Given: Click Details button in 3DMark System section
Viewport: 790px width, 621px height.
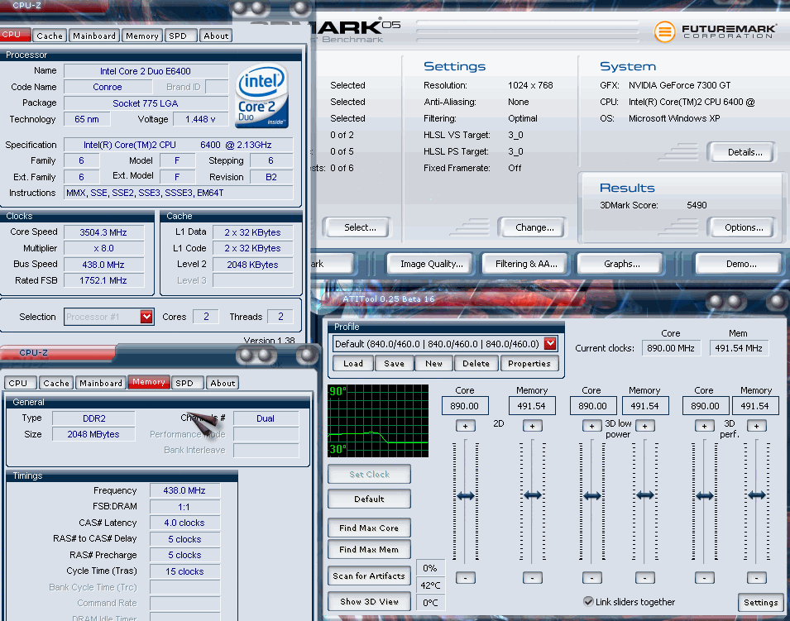Looking at the screenshot, I should point(741,152).
